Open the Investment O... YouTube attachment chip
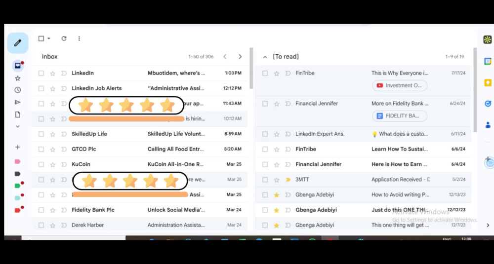The height and width of the screenshot is (264, 494). [x=400, y=85]
